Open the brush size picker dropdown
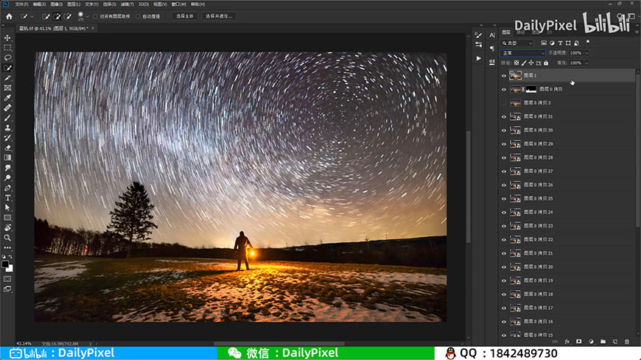The image size is (641, 360). 87,17
